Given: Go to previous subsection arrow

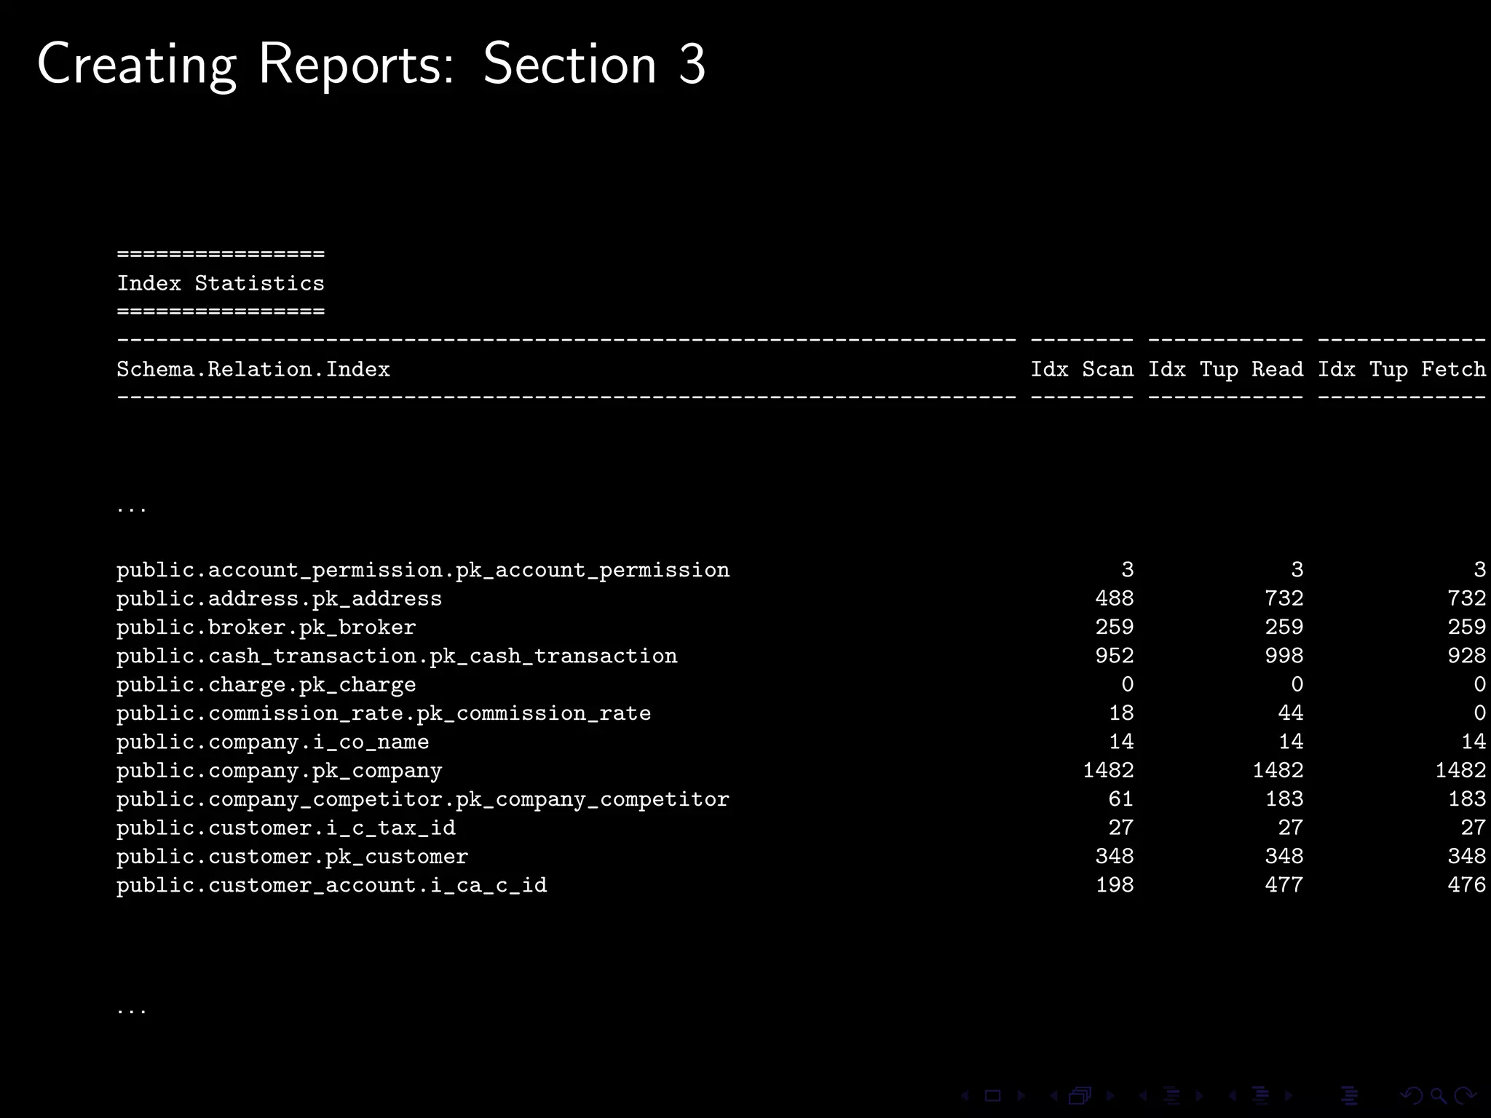Looking at the screenshot, I should tap(1143, 1095).
